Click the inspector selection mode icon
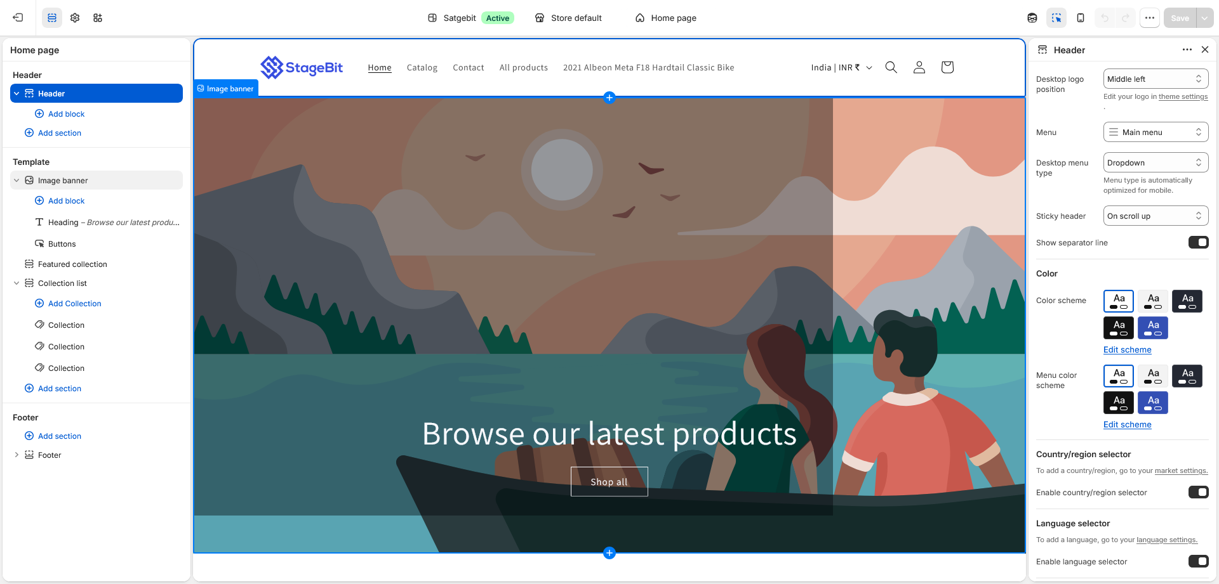This screenshot has height=584, width=1219. (1056, 18)
